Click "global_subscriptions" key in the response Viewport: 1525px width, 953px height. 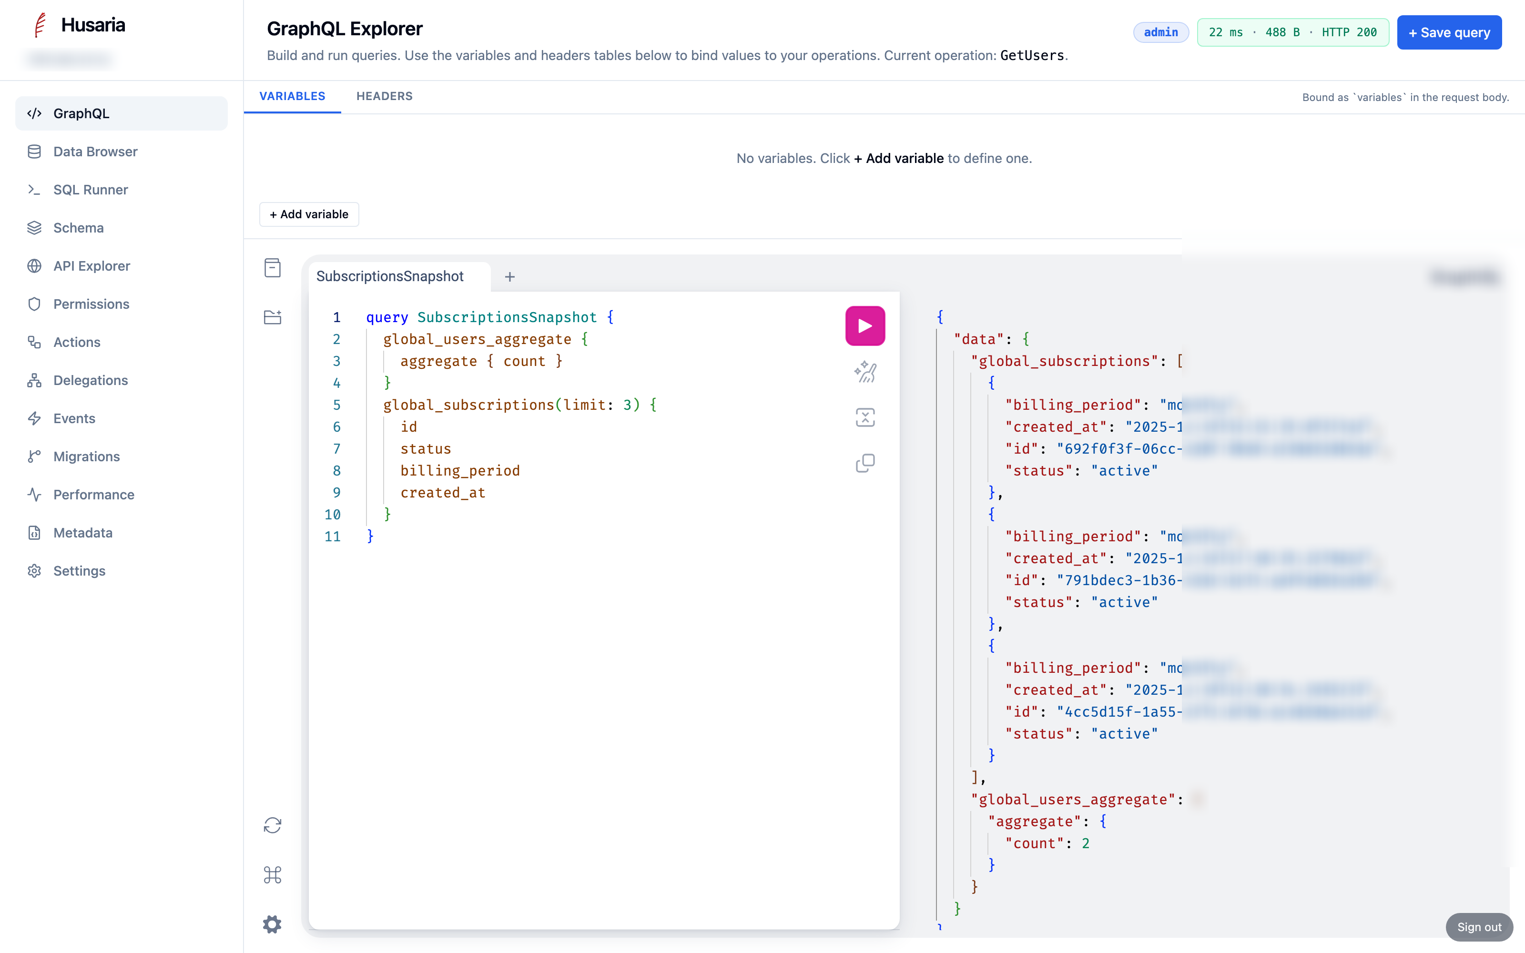tap(1064, 361)
